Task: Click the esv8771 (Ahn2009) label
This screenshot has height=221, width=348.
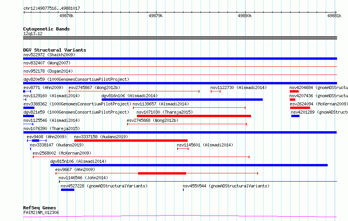Action: click(43, 87)
